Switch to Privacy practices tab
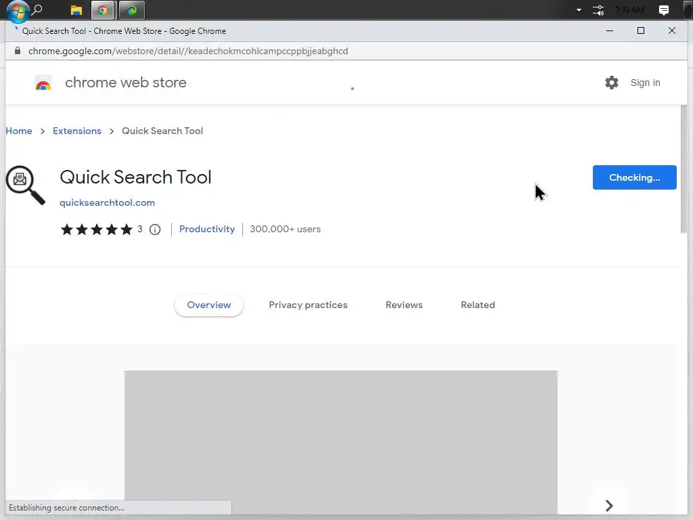The image size is (693, 520). 308,305
